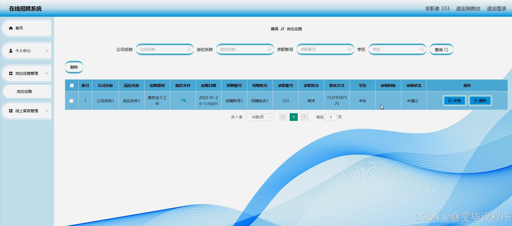Click 首页 in the breadcrumb
Screen dimensions: 512x226
275,29
